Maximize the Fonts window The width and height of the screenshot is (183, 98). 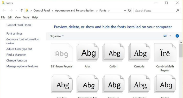coord(166,3)
